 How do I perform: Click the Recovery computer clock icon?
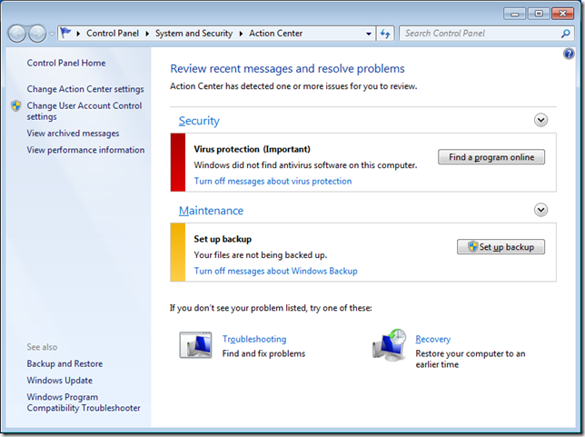390,344
